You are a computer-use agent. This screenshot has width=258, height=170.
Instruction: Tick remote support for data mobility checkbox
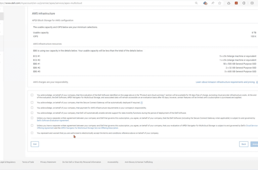(x=32, y=113)
